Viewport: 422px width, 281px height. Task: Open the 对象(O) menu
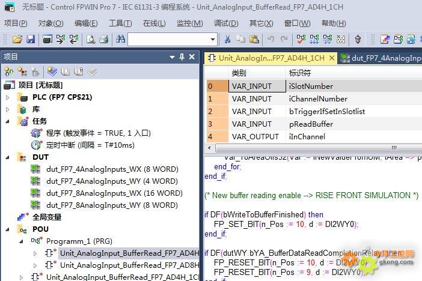pyautogui.click(x=51, y=23)
